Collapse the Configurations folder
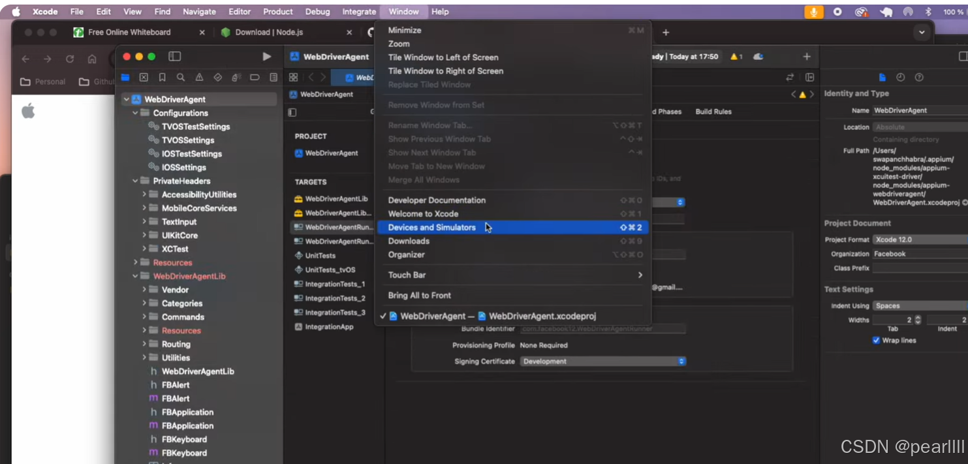 135,113
